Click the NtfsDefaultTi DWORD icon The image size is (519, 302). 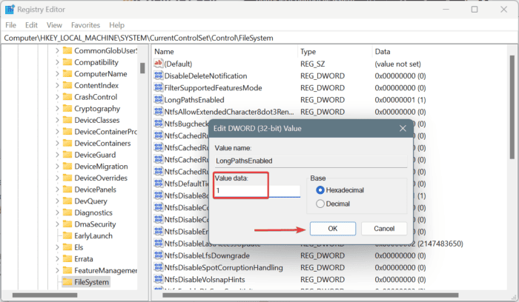[x=159, y=184]
